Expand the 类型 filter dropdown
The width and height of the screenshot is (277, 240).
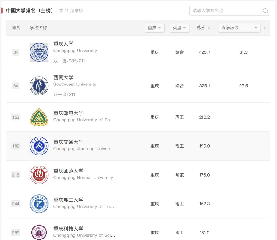(179, 28)
